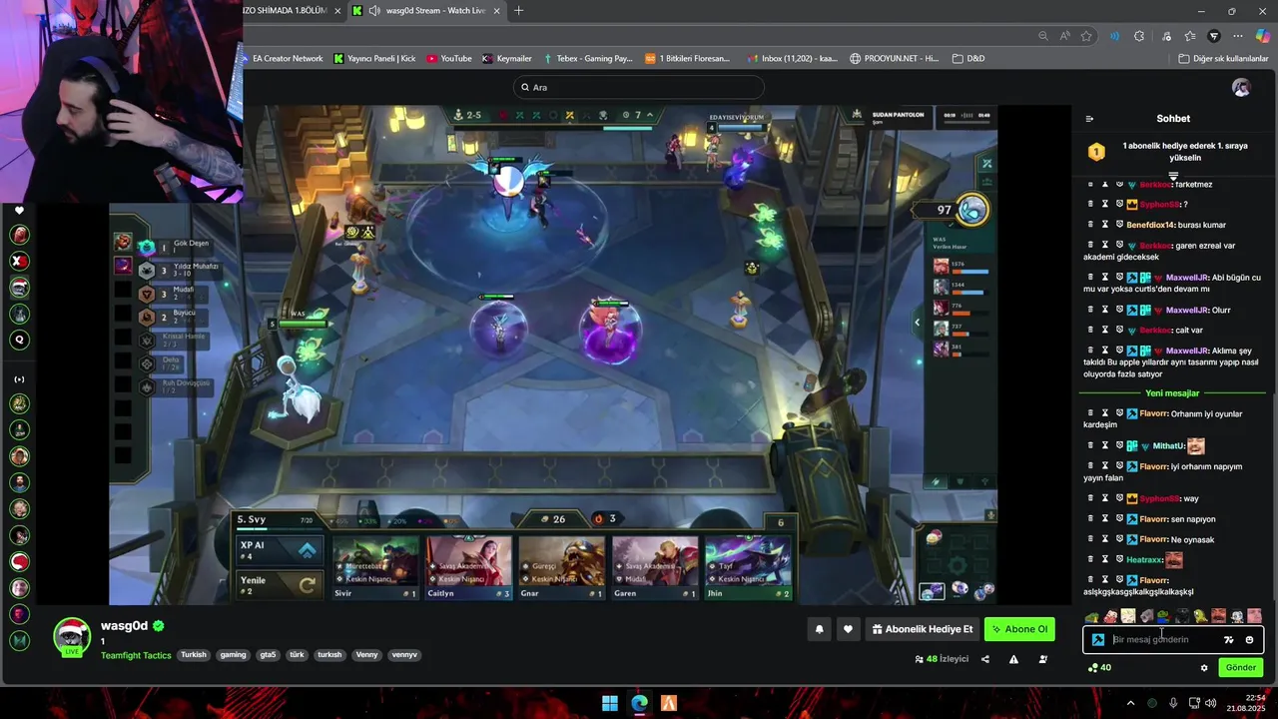Open the Yayıncı Paneli | Kick bookmark
1278x719 pixels.
374,58
